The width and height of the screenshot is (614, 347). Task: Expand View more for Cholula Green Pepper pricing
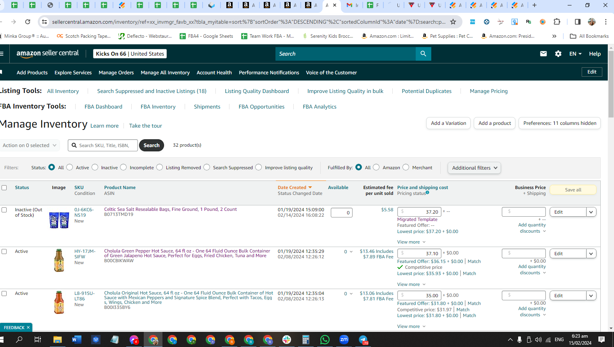(x=411, y=284)
